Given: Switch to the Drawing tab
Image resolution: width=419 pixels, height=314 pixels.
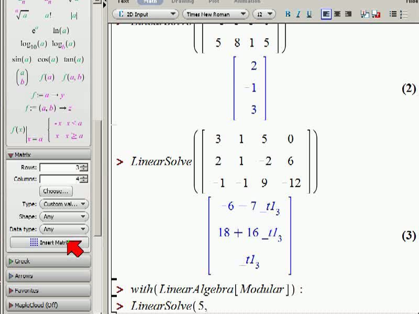Looking at the screenshot, I should [x=183, y=2].
